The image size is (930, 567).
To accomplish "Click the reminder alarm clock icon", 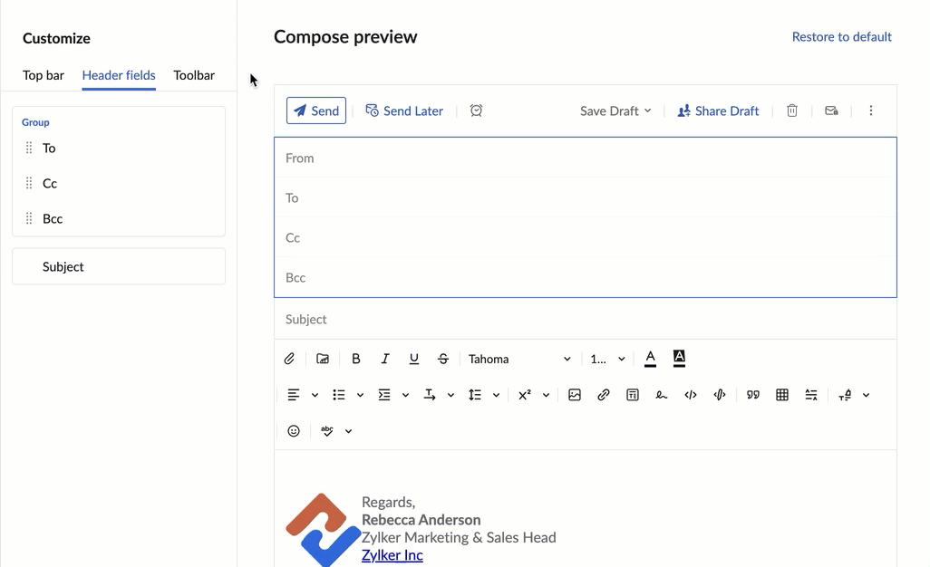I will coord(477,110).
